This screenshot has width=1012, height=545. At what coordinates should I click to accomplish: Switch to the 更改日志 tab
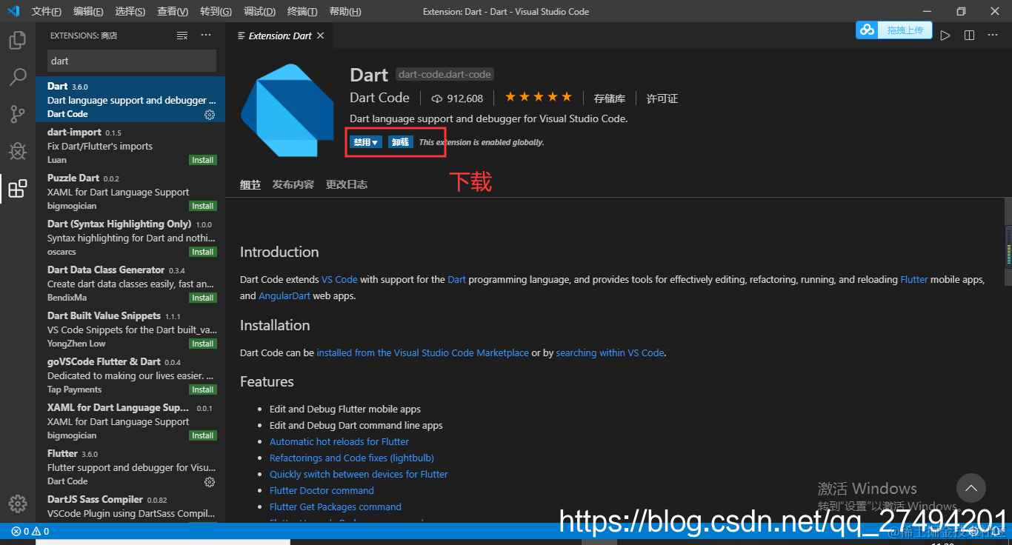pos(347,185)
